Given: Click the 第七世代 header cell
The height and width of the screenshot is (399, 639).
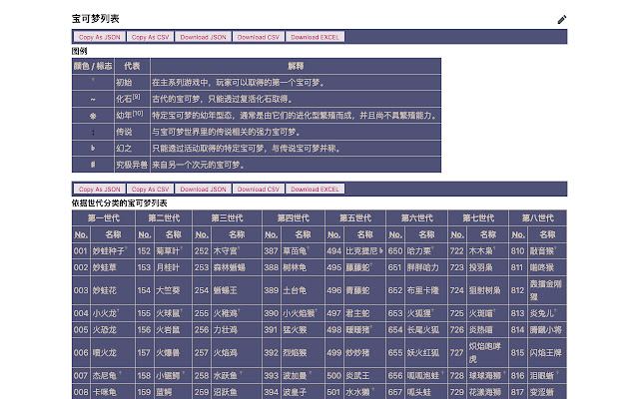Looking at the screenshot, I should click(478, 217).
